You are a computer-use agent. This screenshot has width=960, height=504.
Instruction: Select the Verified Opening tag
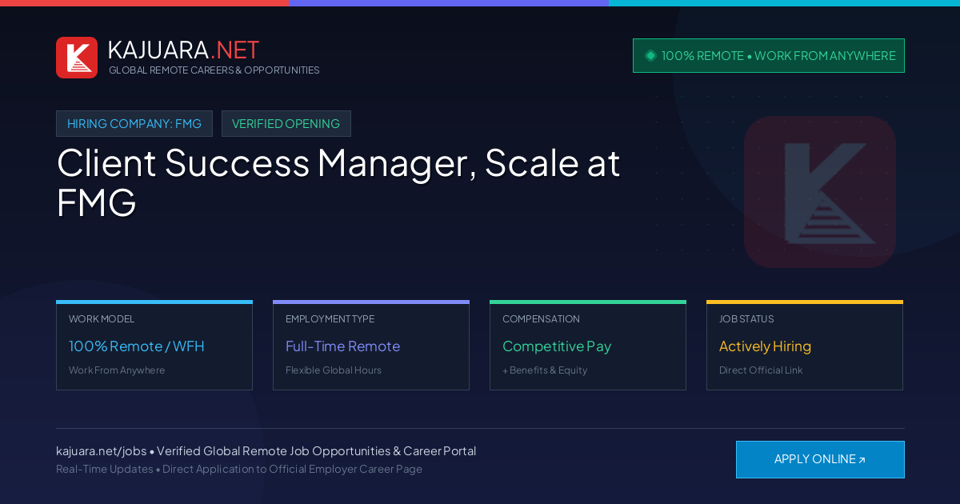tap(286, 124)
